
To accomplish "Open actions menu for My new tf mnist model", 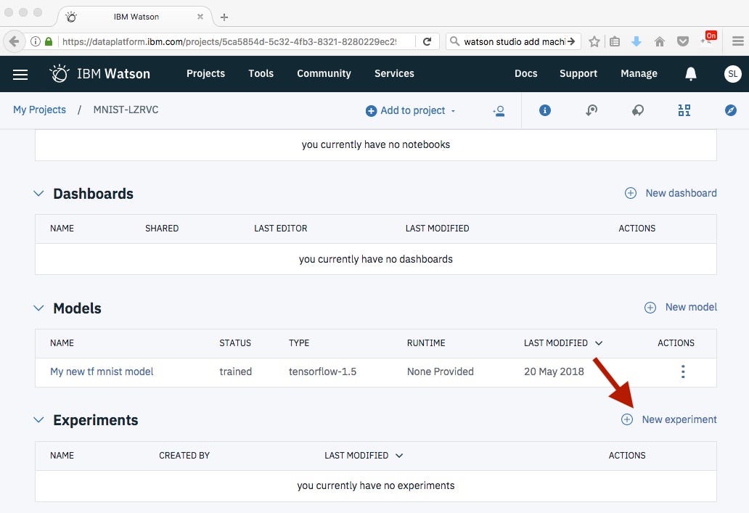I will click(683, 371).
